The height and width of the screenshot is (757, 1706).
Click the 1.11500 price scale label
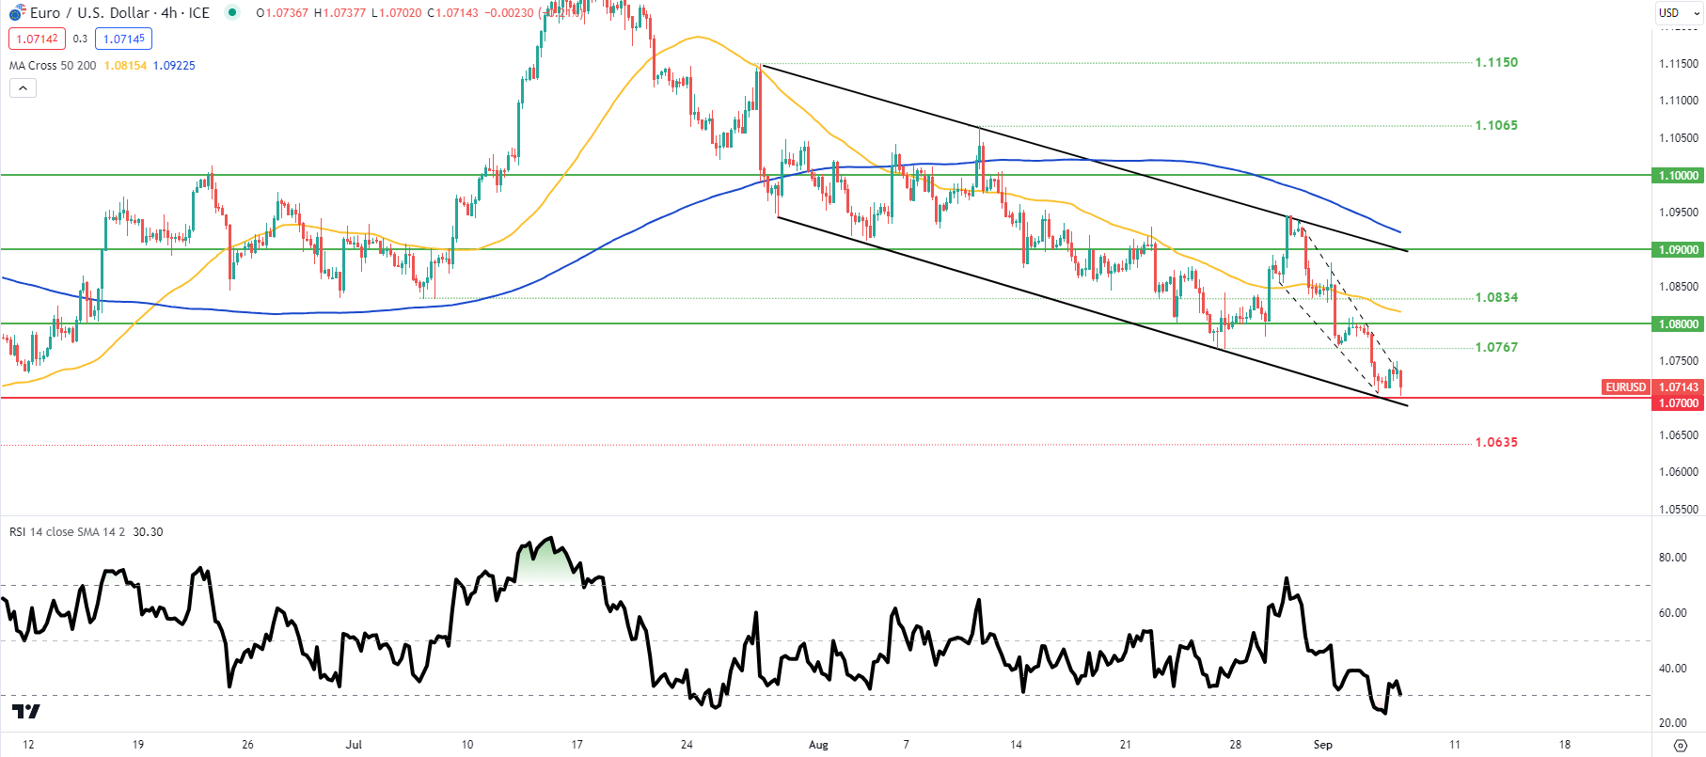point(1679,64)
